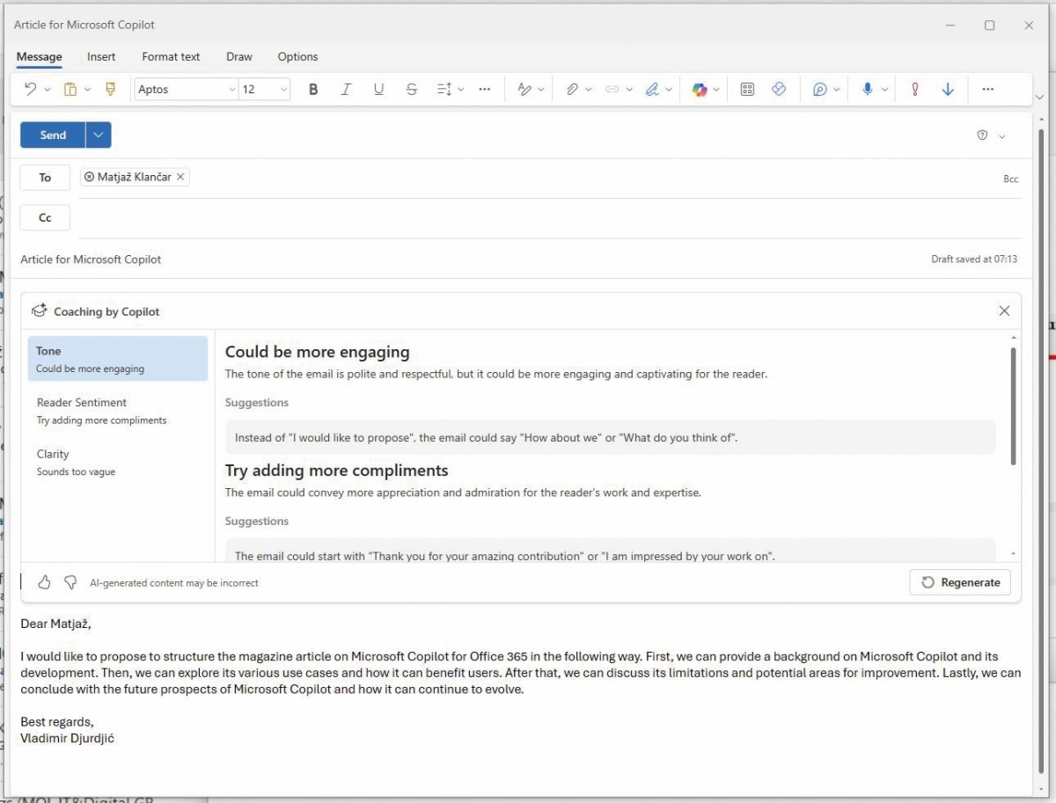Image resolution: width=1056 pixels, height=803 pixels.
Task: Mark message as low importance
Action: click(948, 89)
